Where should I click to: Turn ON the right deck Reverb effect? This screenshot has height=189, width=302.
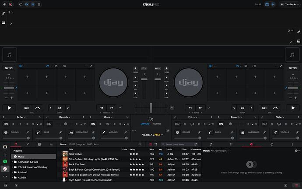click(221, 124)
